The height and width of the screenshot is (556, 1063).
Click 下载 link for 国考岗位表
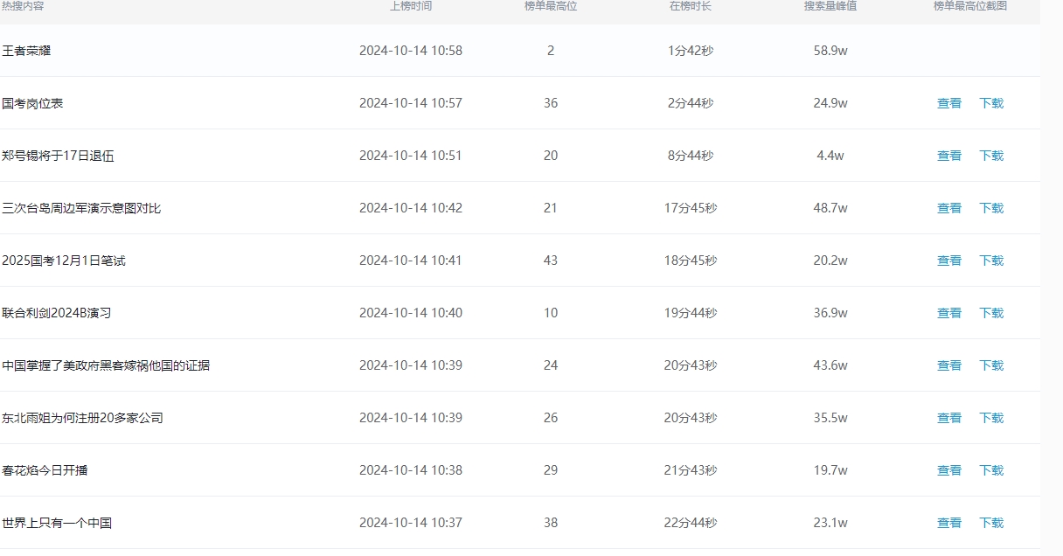[x=991, y=103]
